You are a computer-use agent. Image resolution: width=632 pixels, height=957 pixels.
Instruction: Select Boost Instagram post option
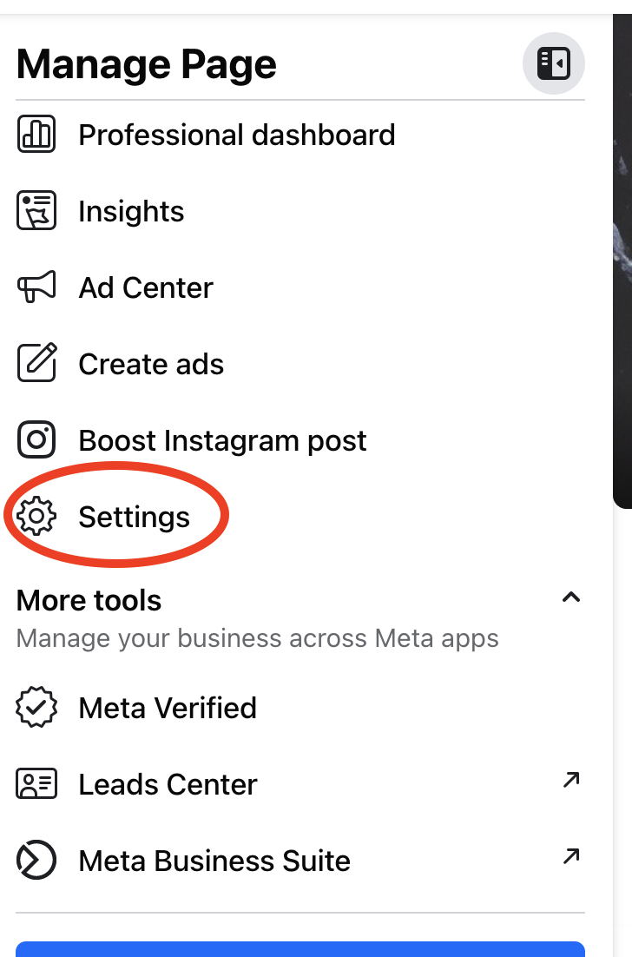pyautogui.click(x=222, y=440)
